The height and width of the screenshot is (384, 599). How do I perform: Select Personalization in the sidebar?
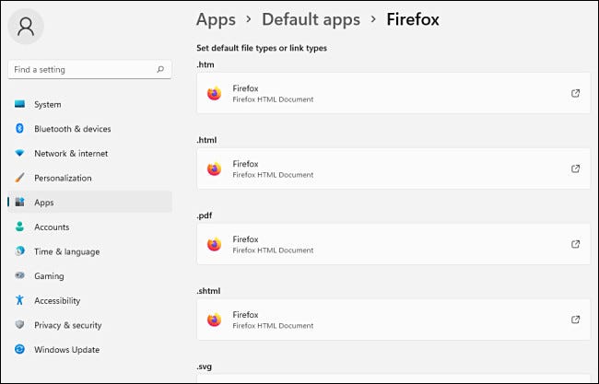coord(63,178)
